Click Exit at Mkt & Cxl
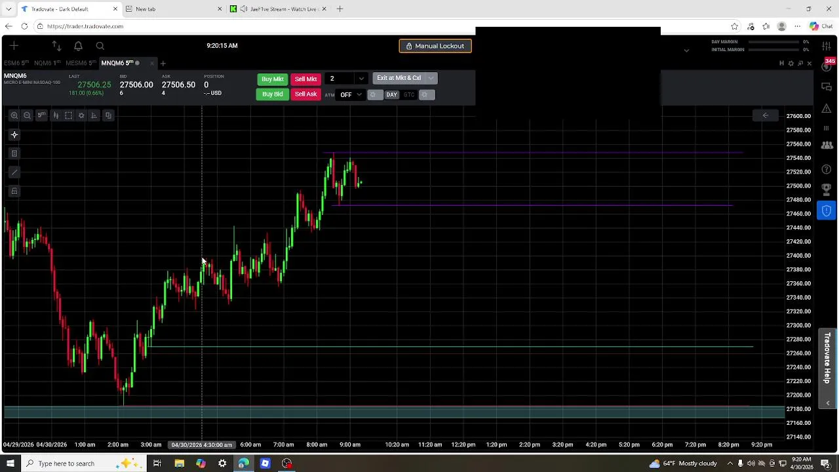This screenshot has width=839, height=472. tap(399, 78)
